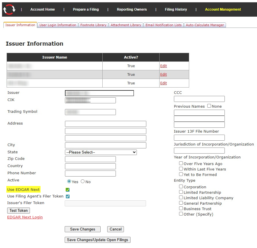Click Edit link in the first issuer row
Image resolution: width=257 pixels, height=248 pixels.
[x=163, y=66]
